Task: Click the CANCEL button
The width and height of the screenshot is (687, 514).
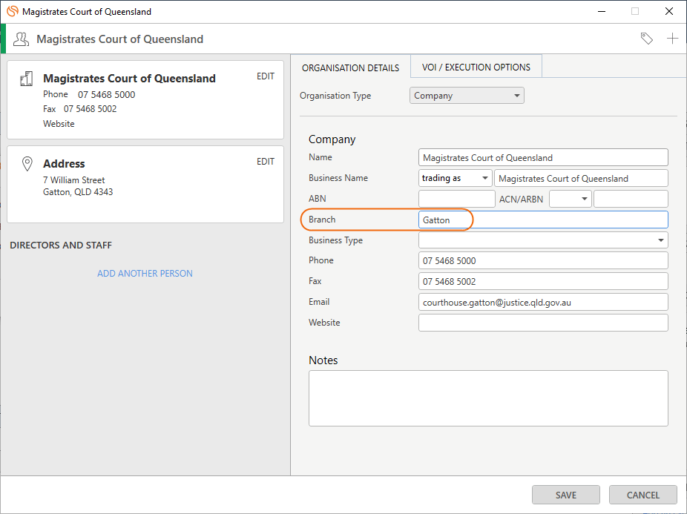Action: (642, 495)
